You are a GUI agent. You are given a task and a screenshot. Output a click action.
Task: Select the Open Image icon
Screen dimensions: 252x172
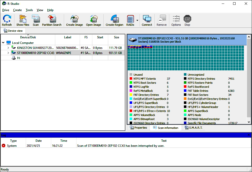coord(93,20)
